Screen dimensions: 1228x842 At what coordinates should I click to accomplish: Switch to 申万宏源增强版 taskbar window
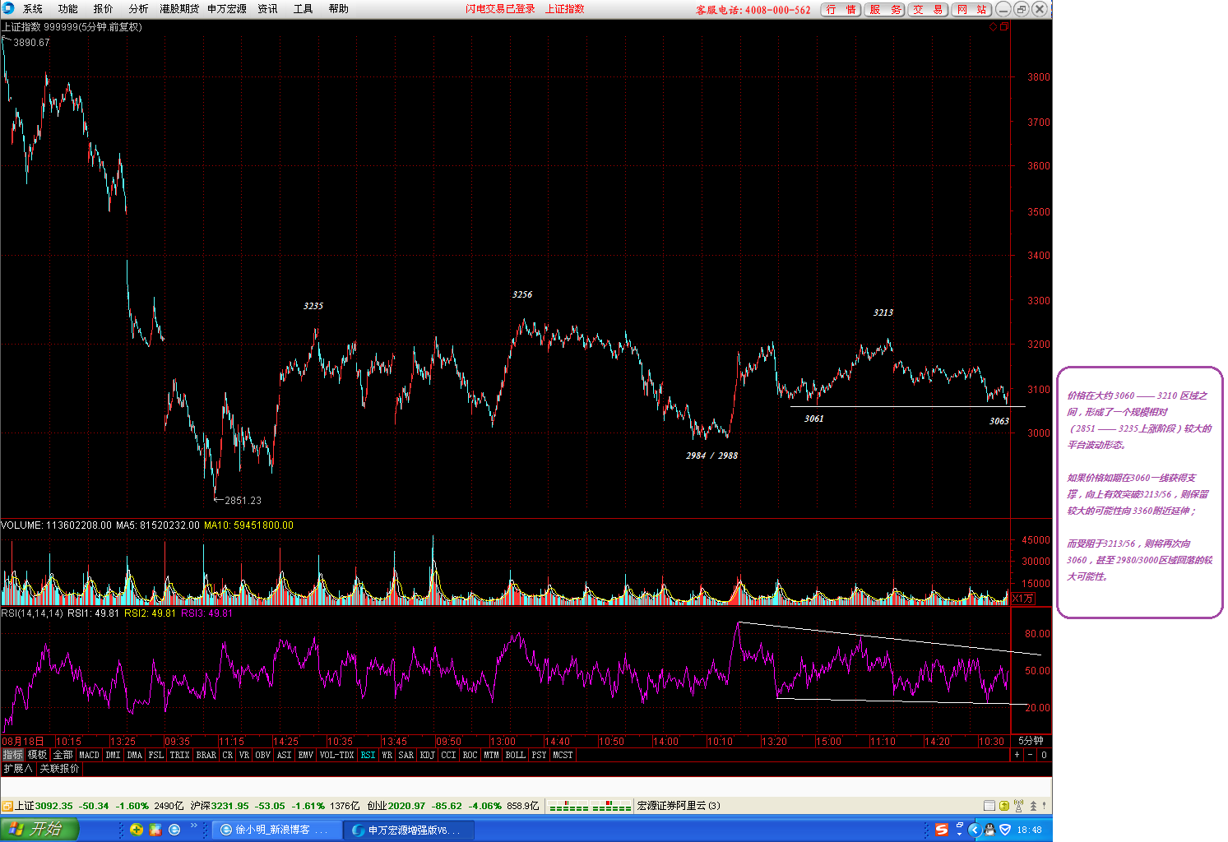(x=408, y=830)
